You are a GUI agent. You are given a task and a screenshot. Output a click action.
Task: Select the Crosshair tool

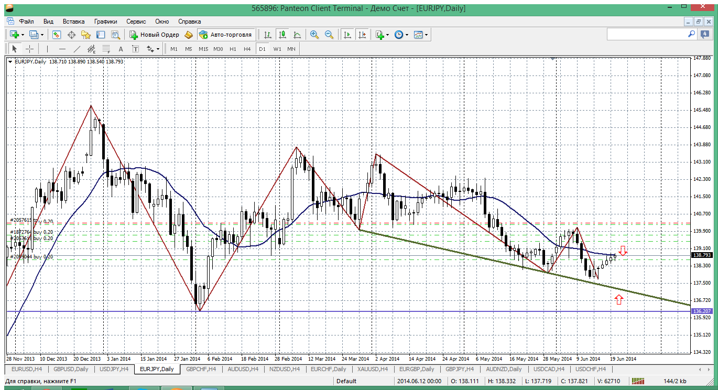[30, 49]
